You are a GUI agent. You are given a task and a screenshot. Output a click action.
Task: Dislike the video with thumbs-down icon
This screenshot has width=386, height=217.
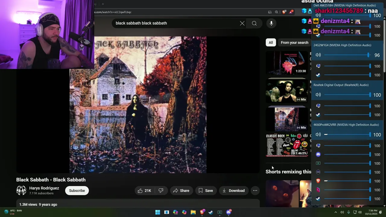pyautogui.click(x=161, y=190)
